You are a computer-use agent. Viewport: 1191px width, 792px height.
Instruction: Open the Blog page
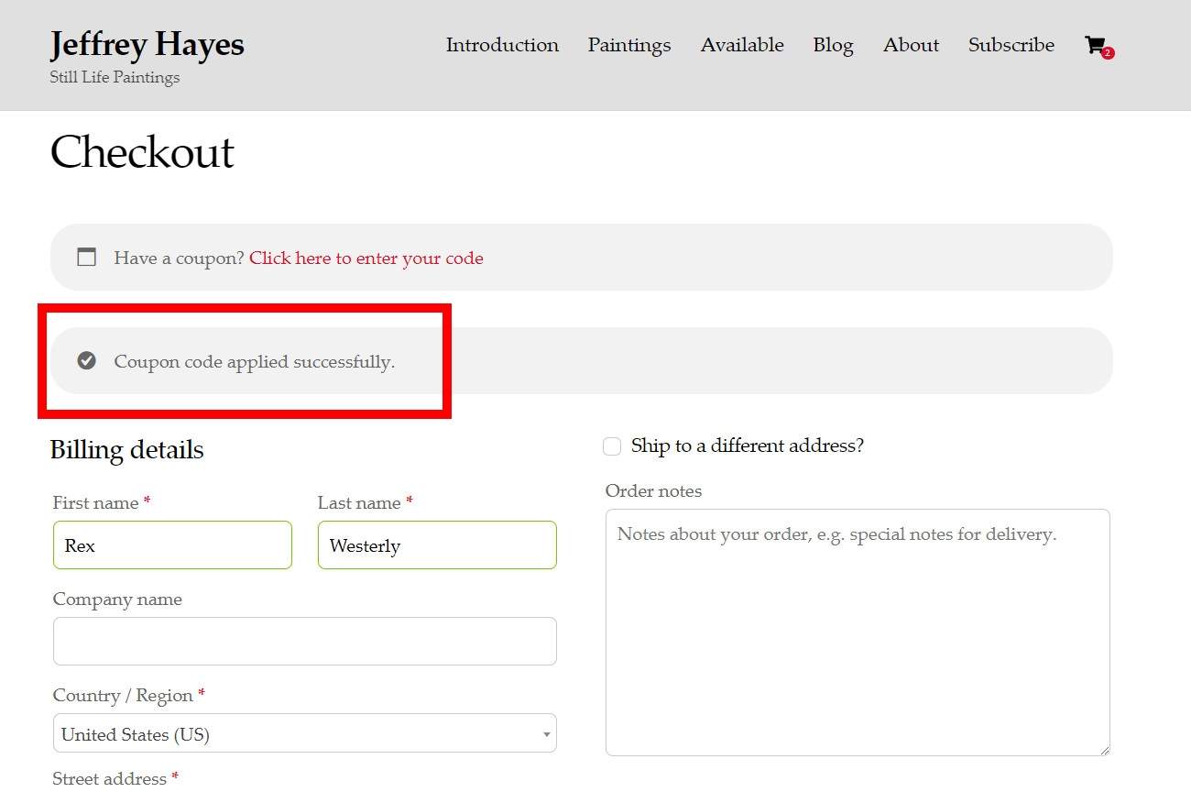pos(833,45)
